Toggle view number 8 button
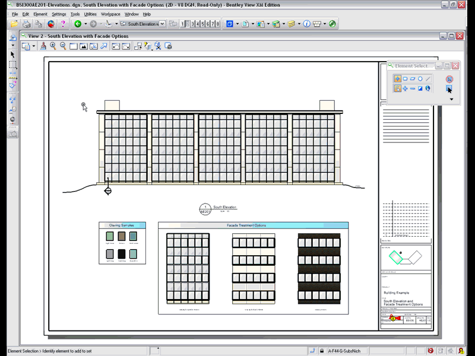 [218, 24]
